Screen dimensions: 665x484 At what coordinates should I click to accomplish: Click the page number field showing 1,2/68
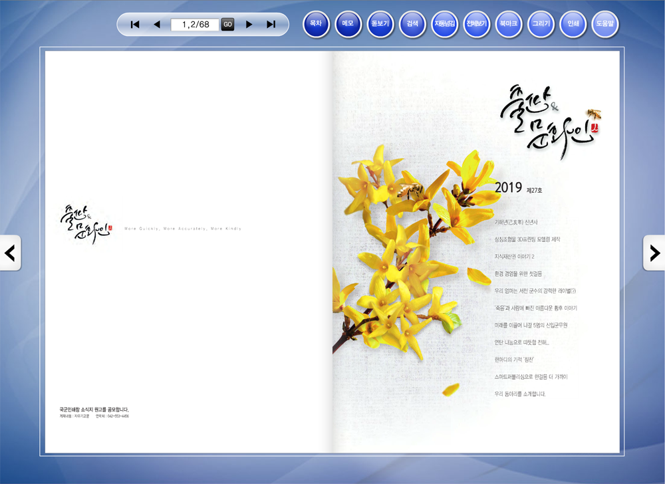195,25
